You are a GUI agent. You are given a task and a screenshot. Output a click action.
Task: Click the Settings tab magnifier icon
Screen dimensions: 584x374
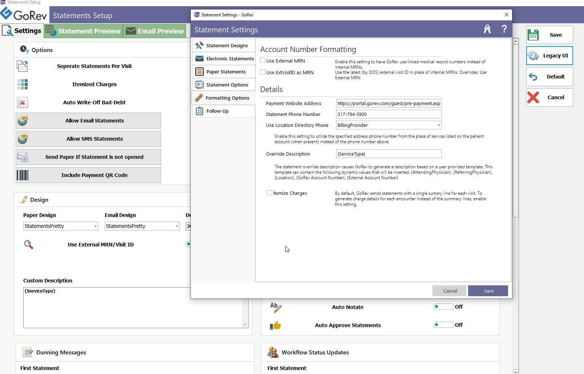[7, 31]
